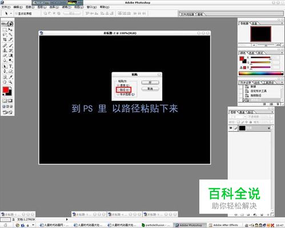Open the status bar document info arrow
Image resolution: width=285 pixels, height=228 pixels.
tap(67, 219)
